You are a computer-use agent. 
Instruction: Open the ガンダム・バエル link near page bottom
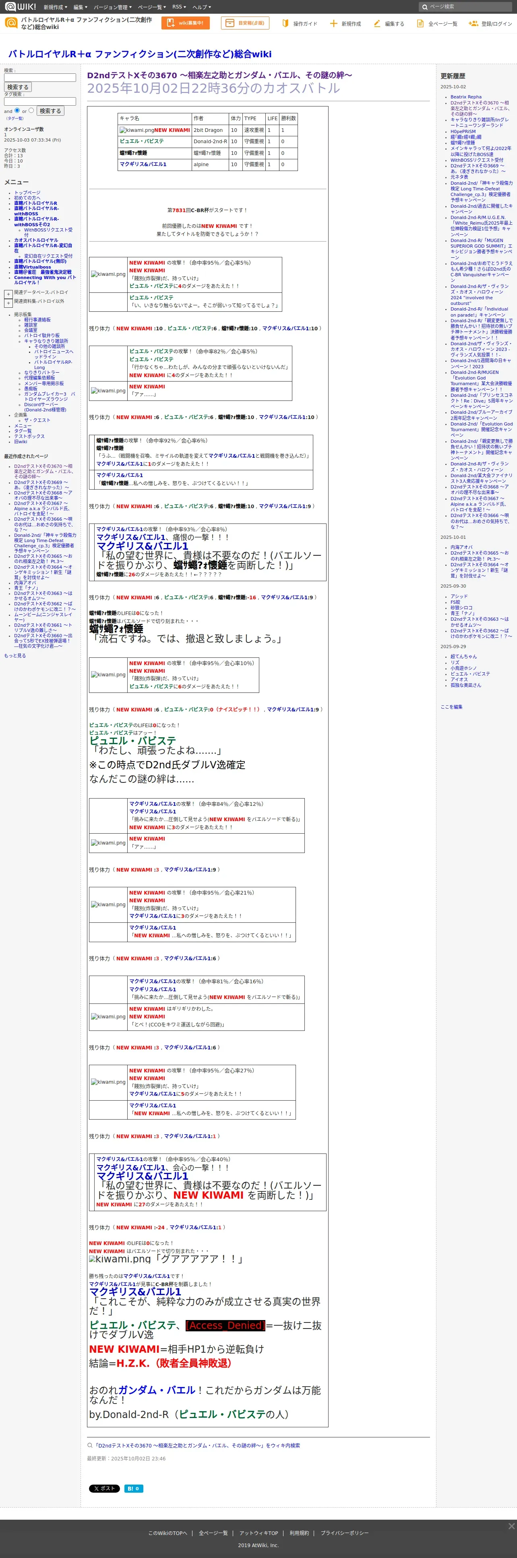click(x=156, y=1390)
